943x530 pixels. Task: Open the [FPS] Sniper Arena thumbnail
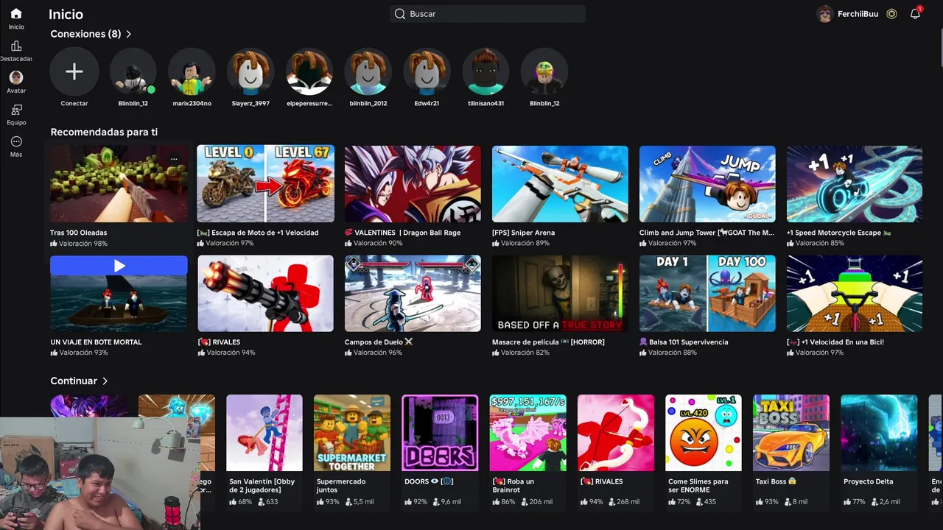560,184
